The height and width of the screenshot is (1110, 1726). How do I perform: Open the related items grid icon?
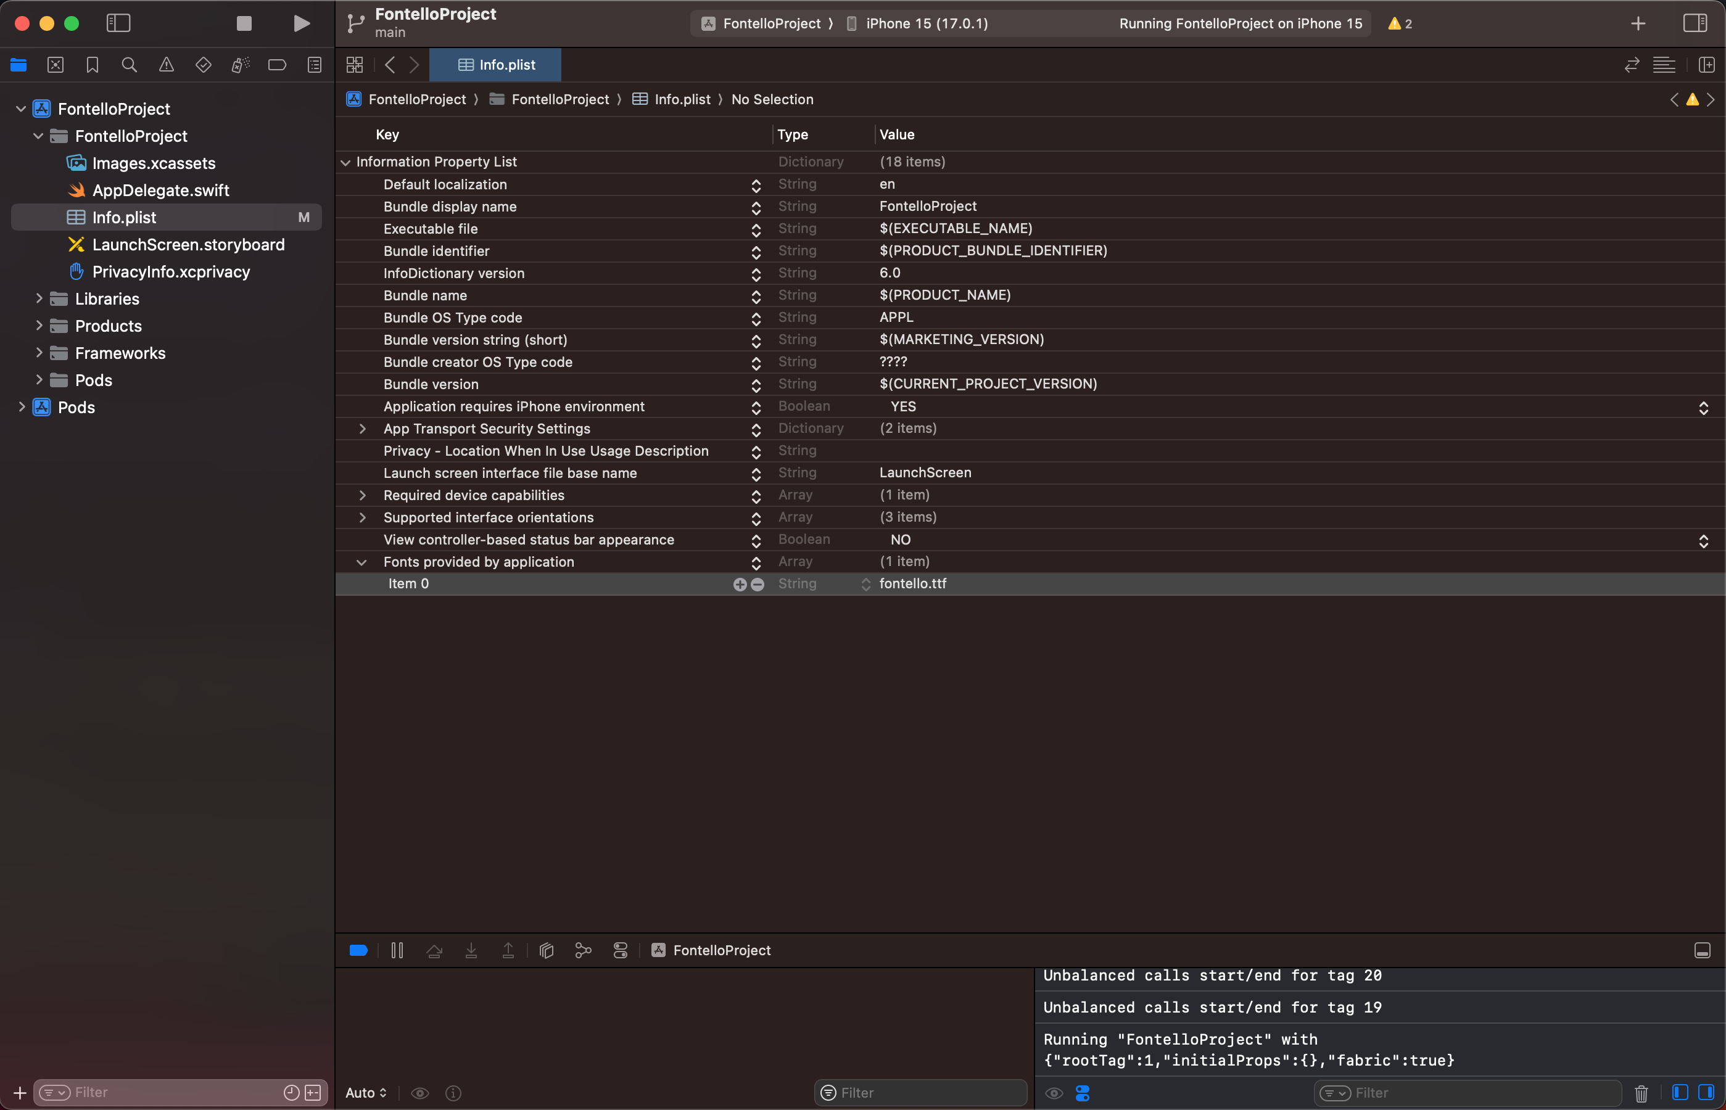pos(355,65)
